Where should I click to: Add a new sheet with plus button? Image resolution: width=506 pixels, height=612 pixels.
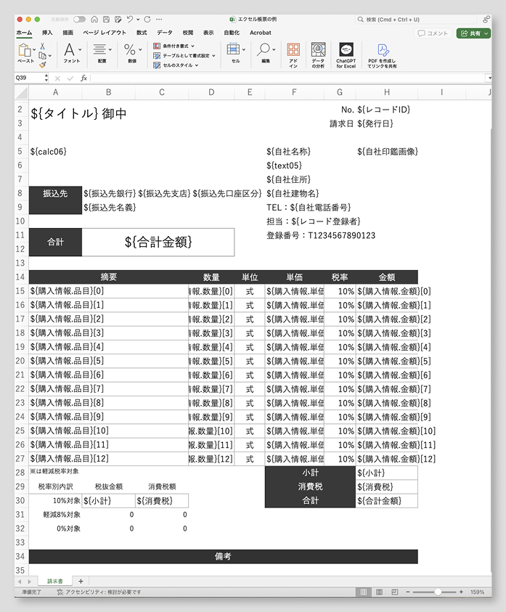click(81, 582)
